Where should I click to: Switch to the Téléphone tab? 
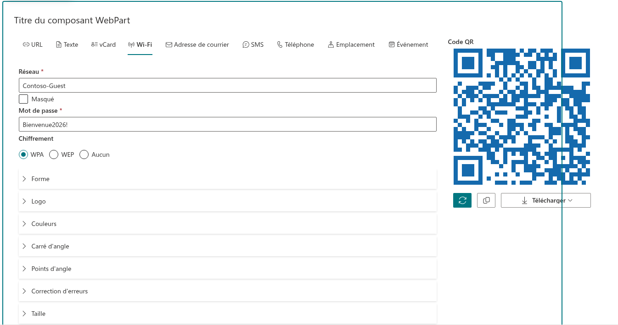296,44
